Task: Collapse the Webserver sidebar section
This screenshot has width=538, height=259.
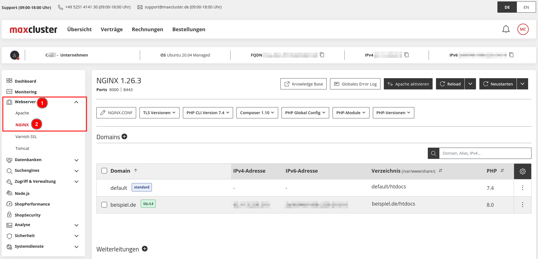Action: (76, 102)
